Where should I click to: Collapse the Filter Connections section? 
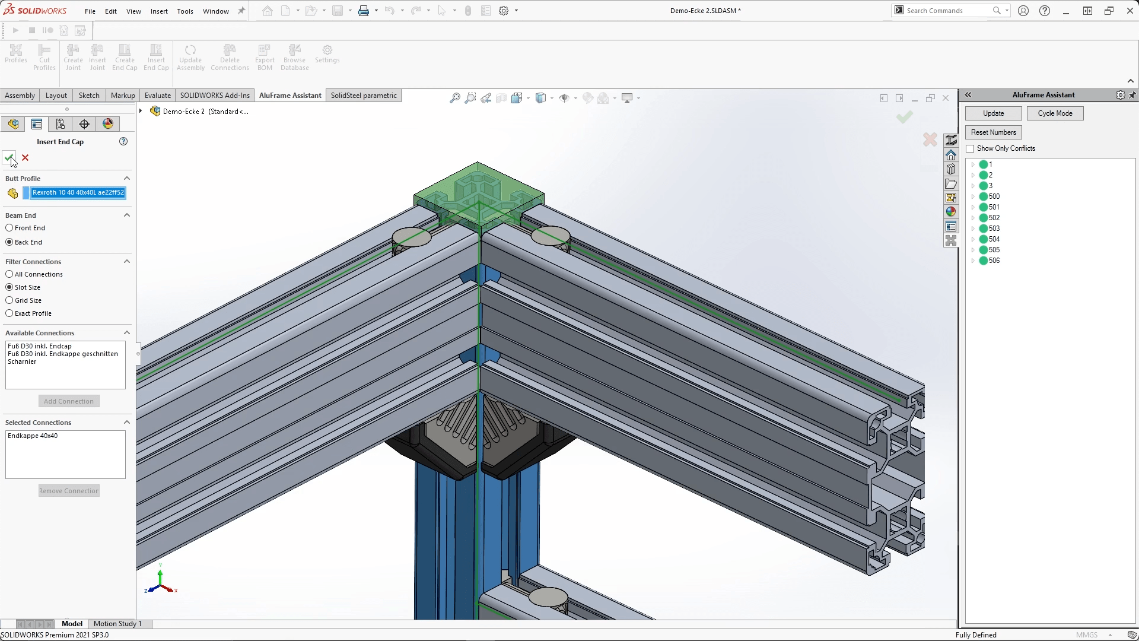pyautogui.click(x=126, y=261)
